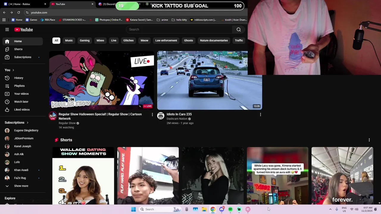Open Shorts shelf three-dot menu
The image size is (381, 214).
click(369, 140)
